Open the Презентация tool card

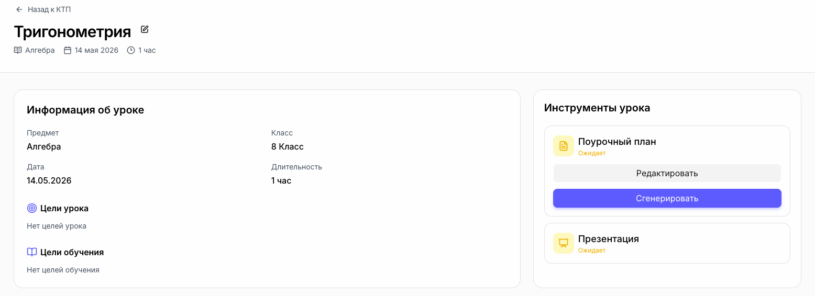point(667,243)
